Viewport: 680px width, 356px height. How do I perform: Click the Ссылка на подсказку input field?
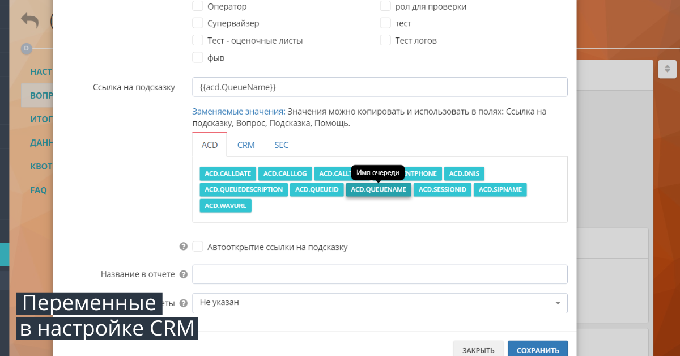pyautogui.click(x=380, y=87)
